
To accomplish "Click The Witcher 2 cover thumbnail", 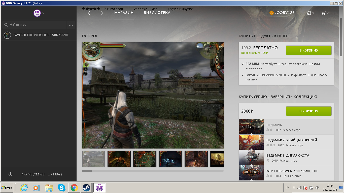I will (251, 142).
